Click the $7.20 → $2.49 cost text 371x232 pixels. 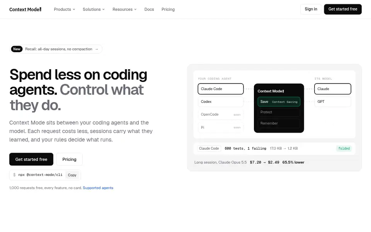[x=264, y=162]
